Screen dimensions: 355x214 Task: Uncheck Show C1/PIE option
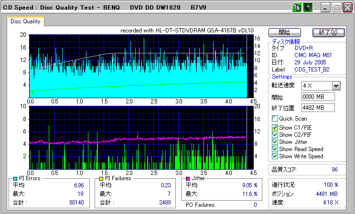(x=275, y=127)
